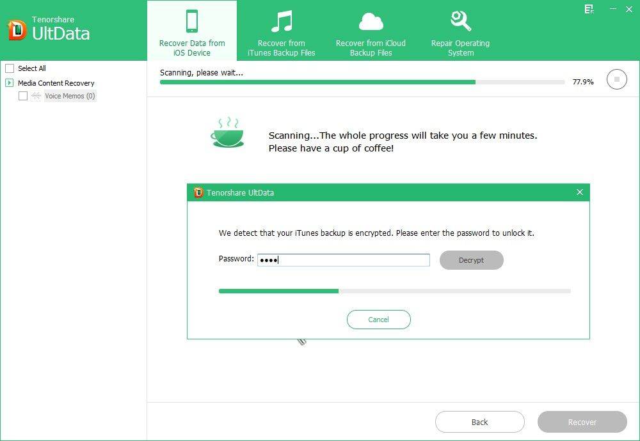Open the feedback icon in the title bar

[x=589, y=9]
